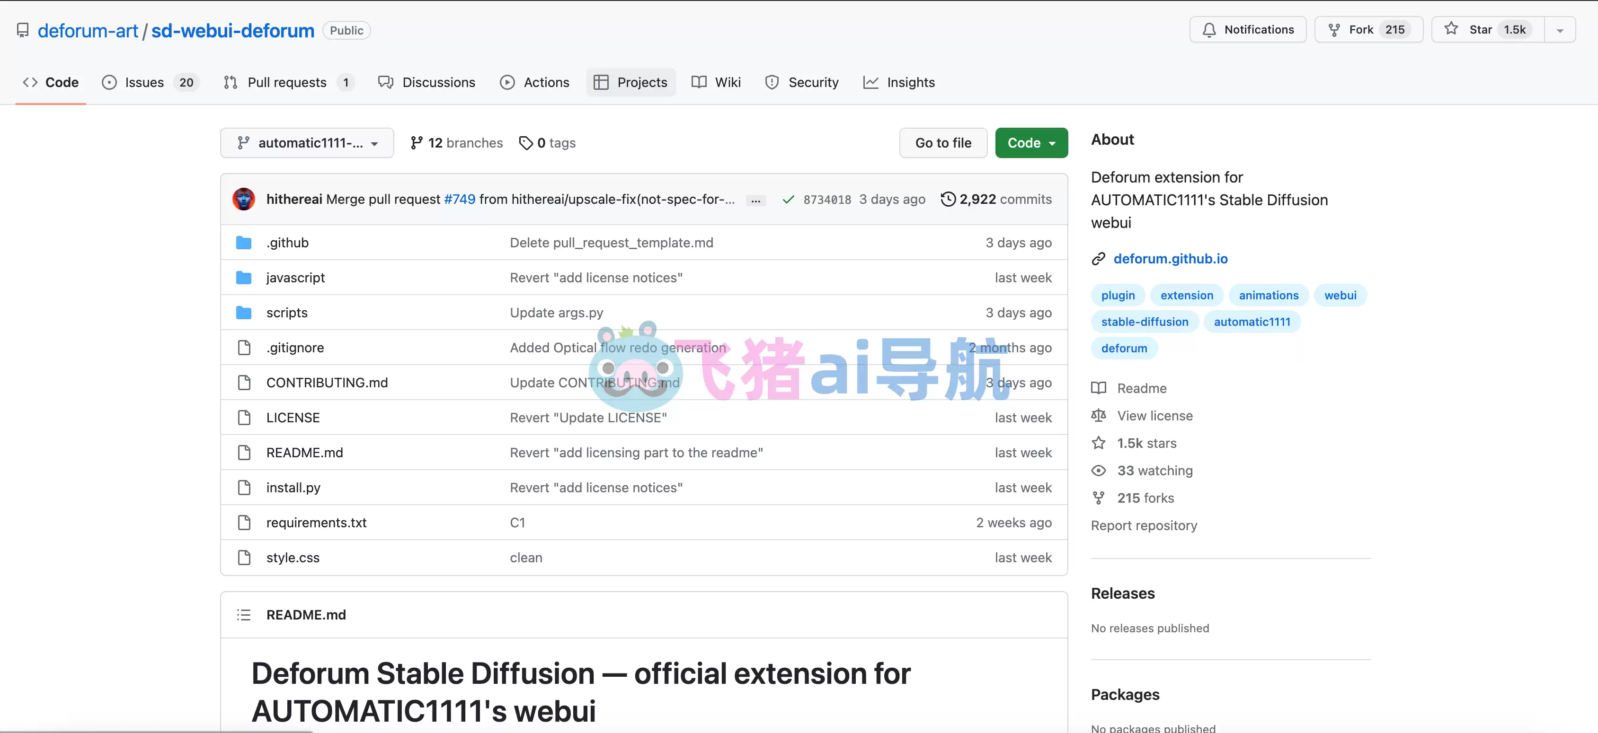Click the requirements.txt file icon
The image size is (1598, 733).
pyautogui.click(x=244, y=523)
